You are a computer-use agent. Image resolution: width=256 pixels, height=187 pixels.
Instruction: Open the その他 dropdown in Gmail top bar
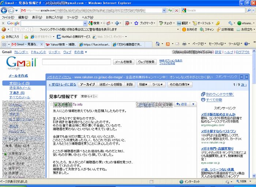(80, 52)
